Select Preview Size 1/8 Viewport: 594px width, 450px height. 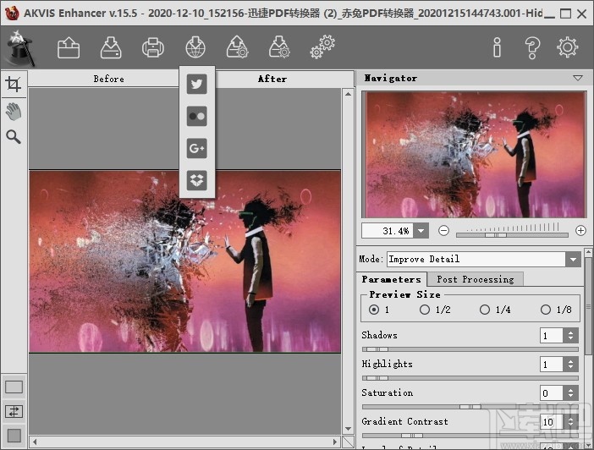(546, 310)
